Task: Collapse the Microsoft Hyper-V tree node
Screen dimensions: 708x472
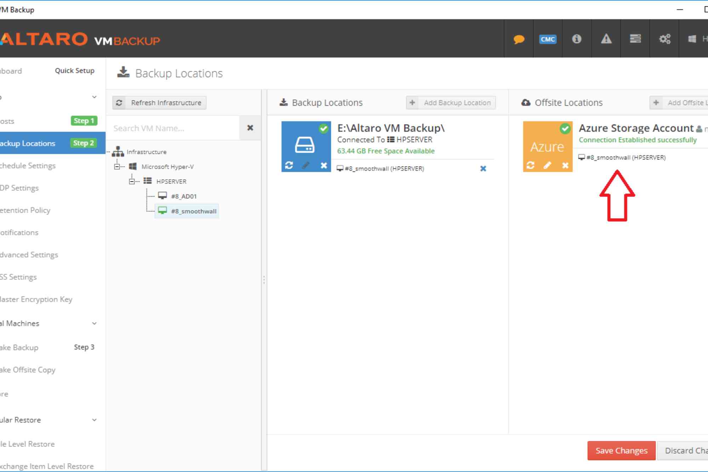Action: click(117, 167)
